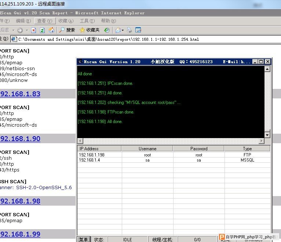Screen dimensions: 281x242
Task: Open the 收藏(A) menu
Action: (66, 21)
